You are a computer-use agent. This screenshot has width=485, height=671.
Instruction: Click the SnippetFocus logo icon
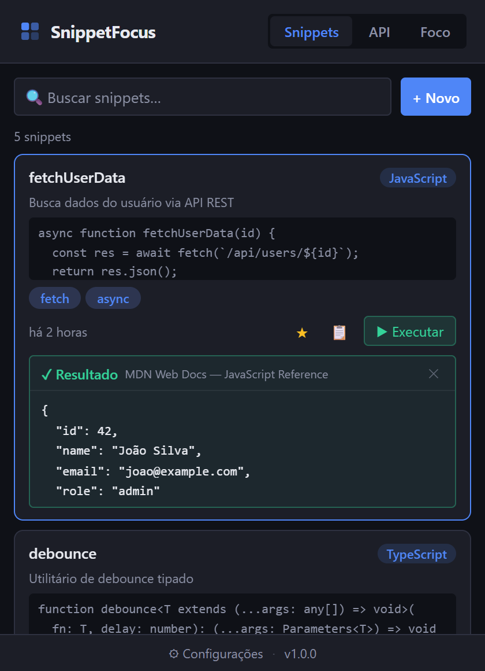click(30, 32)
